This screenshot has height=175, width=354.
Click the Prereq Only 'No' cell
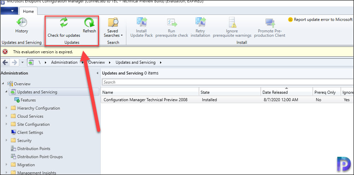point(319,100)
